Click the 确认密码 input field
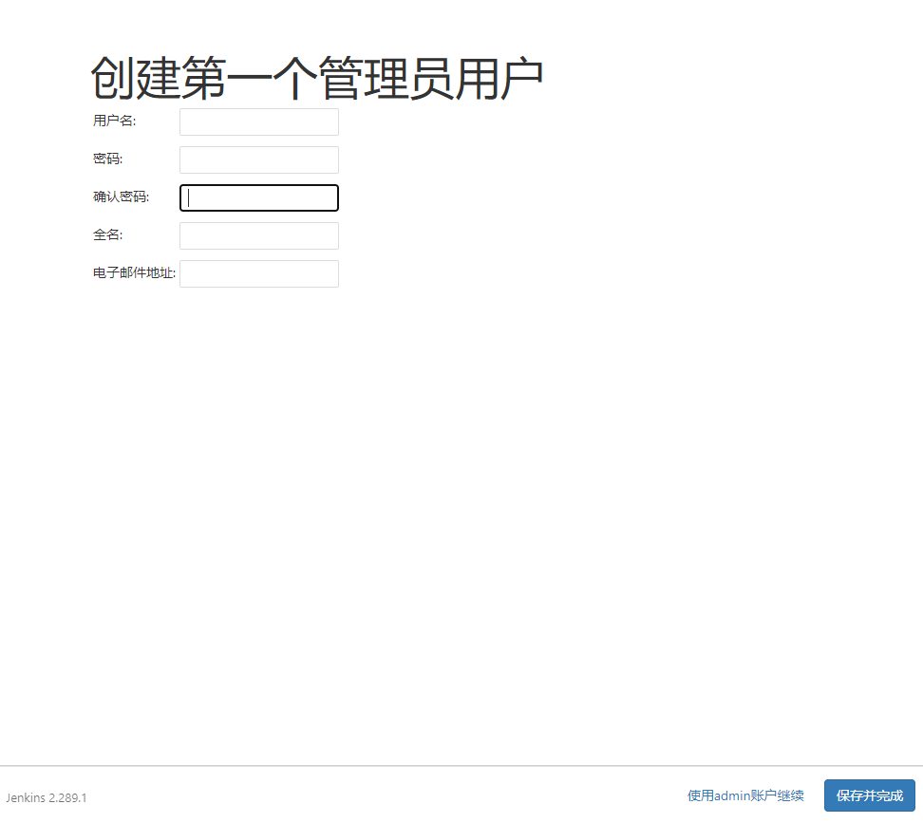 pos(258,197)
